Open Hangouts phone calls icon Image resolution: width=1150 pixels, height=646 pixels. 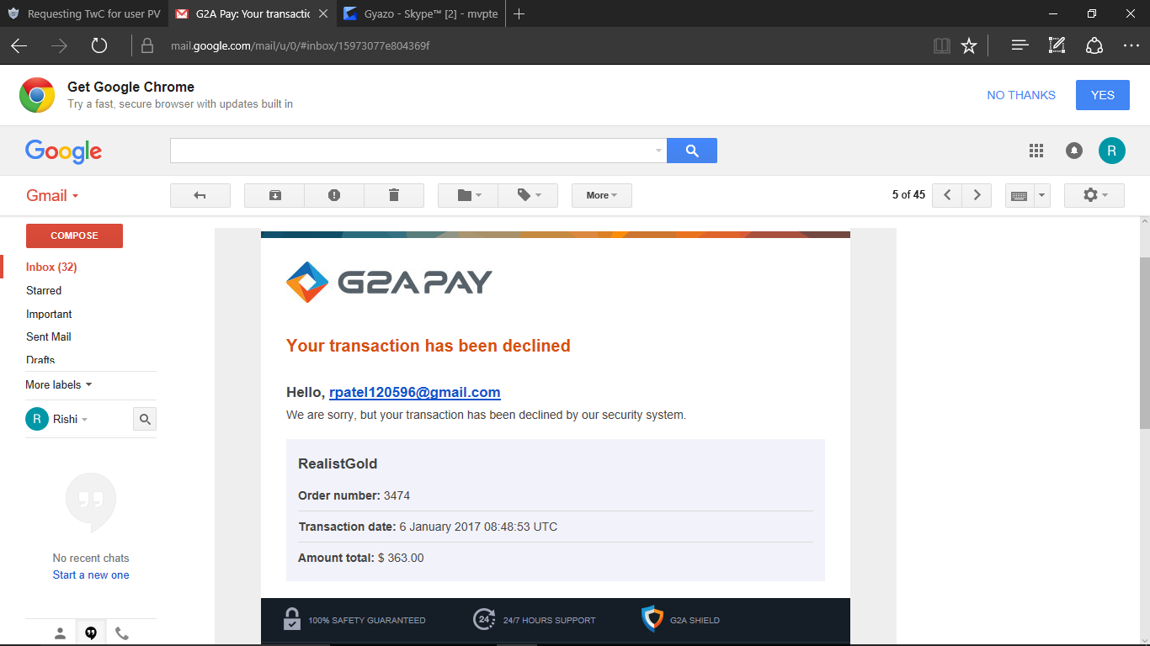pos(122,633)
